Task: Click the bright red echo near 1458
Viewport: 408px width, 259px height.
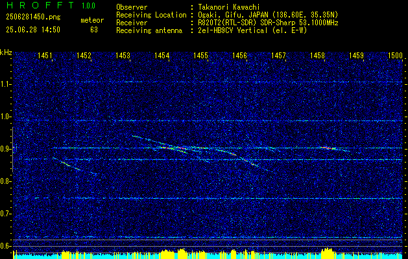Action: (x=328, y=148)
